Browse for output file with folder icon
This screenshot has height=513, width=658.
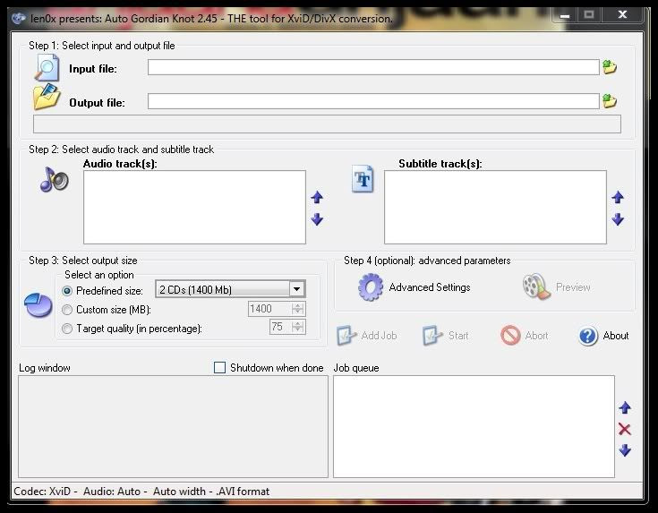610,101
